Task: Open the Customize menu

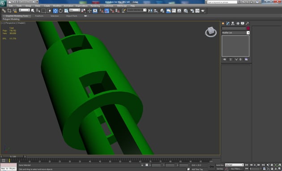Action: (108, 6)
